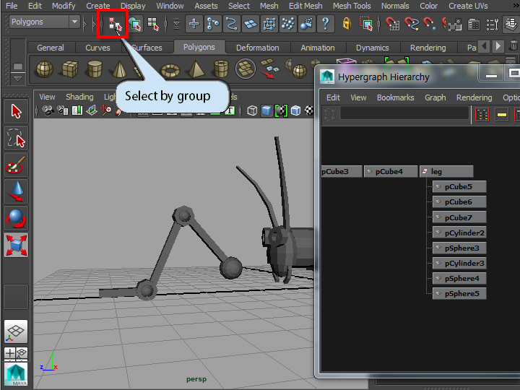Image resolution: width=520 pixels, height=390 pixels.
Task: Select pSphere3 node in Hypergraph
Action: (459, 248)
